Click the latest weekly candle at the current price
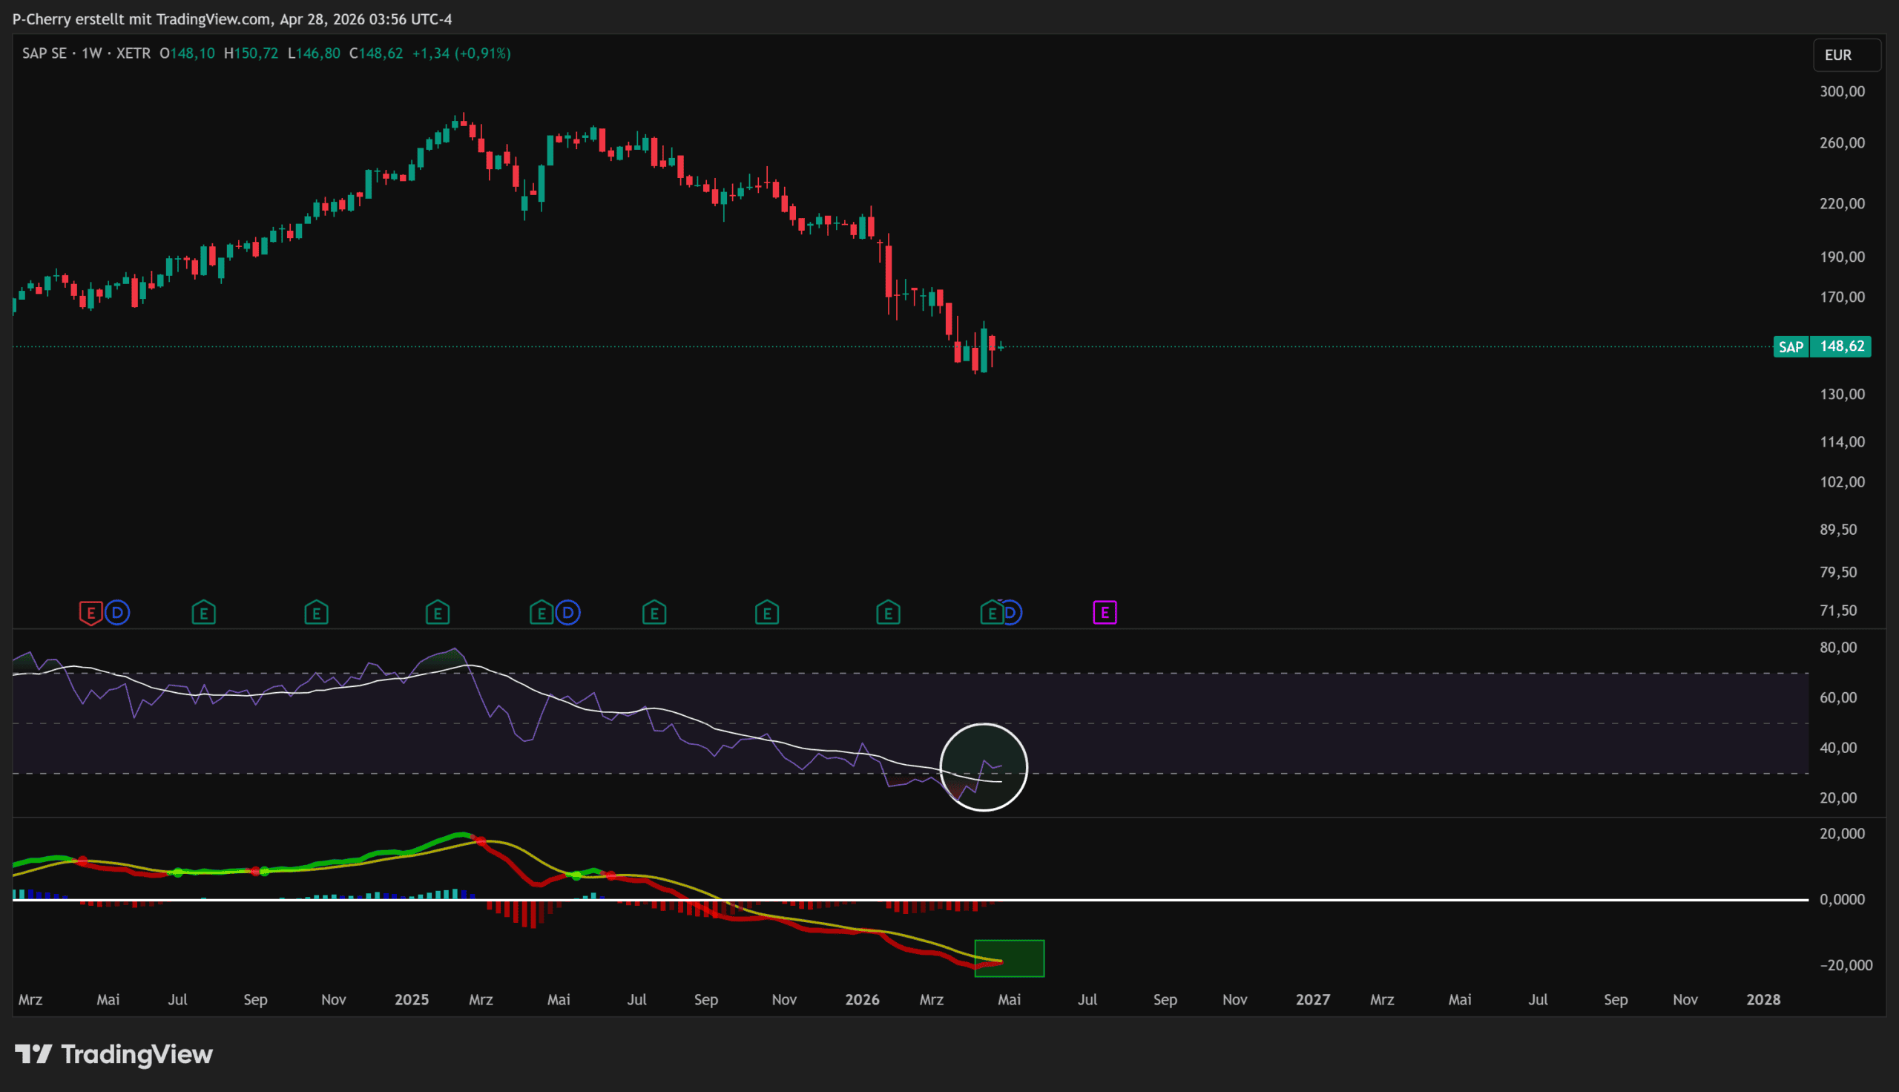The image size is (1899, 1092). pos(1001,346)
